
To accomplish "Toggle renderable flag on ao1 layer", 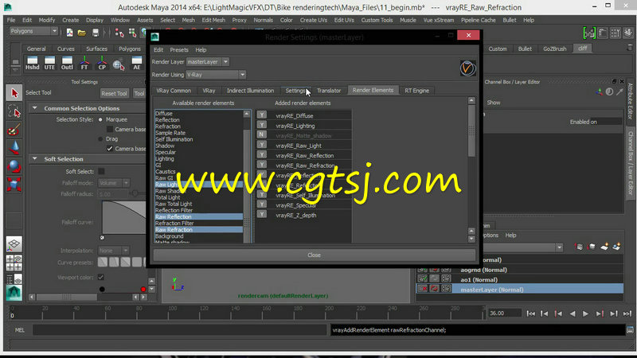I will (x=423, y=279).
